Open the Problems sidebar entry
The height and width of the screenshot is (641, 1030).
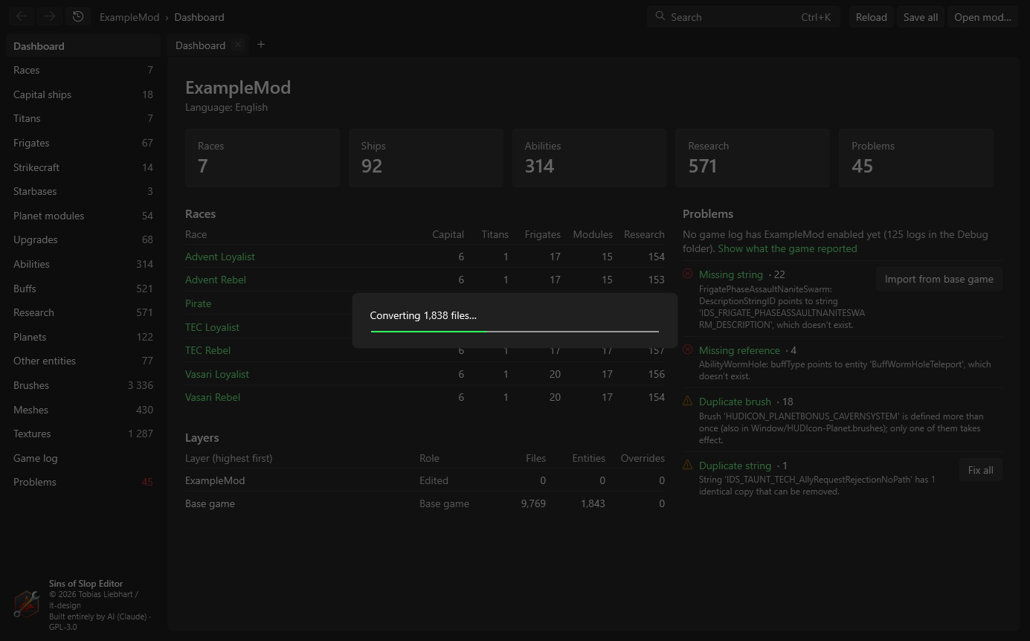83,482
